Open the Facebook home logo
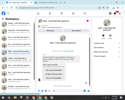Viewport: 125px width, 100px height. tap(3, 13)
